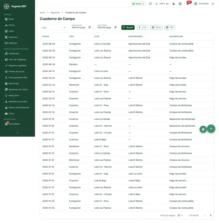Click the 2026-06-30 date cell
Screen dimensions: 219x223
pyautogui.click(x=48, y=65)
